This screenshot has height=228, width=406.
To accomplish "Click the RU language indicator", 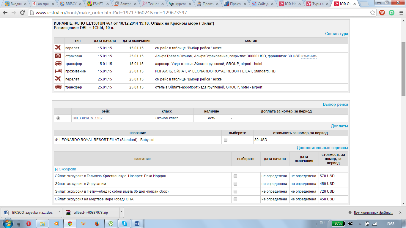I will point(322,223).
